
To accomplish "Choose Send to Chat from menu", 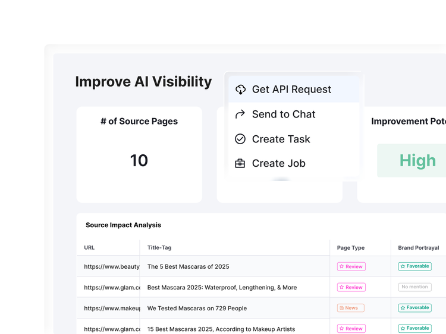I will click(x=284, y=114).
